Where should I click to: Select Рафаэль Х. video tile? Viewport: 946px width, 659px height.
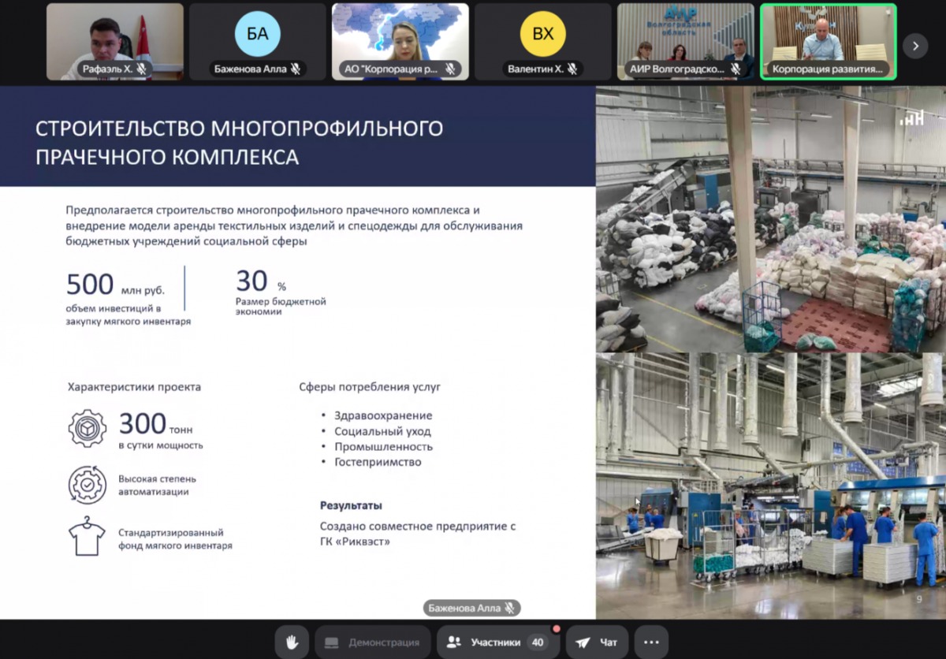click(x=115, y=41)
